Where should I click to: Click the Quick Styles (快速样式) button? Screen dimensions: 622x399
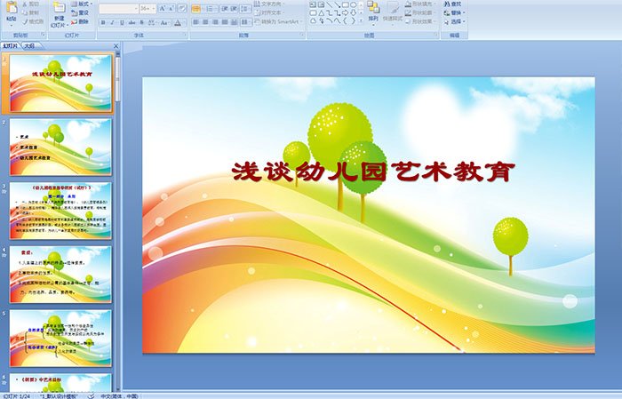click(393, 12)
